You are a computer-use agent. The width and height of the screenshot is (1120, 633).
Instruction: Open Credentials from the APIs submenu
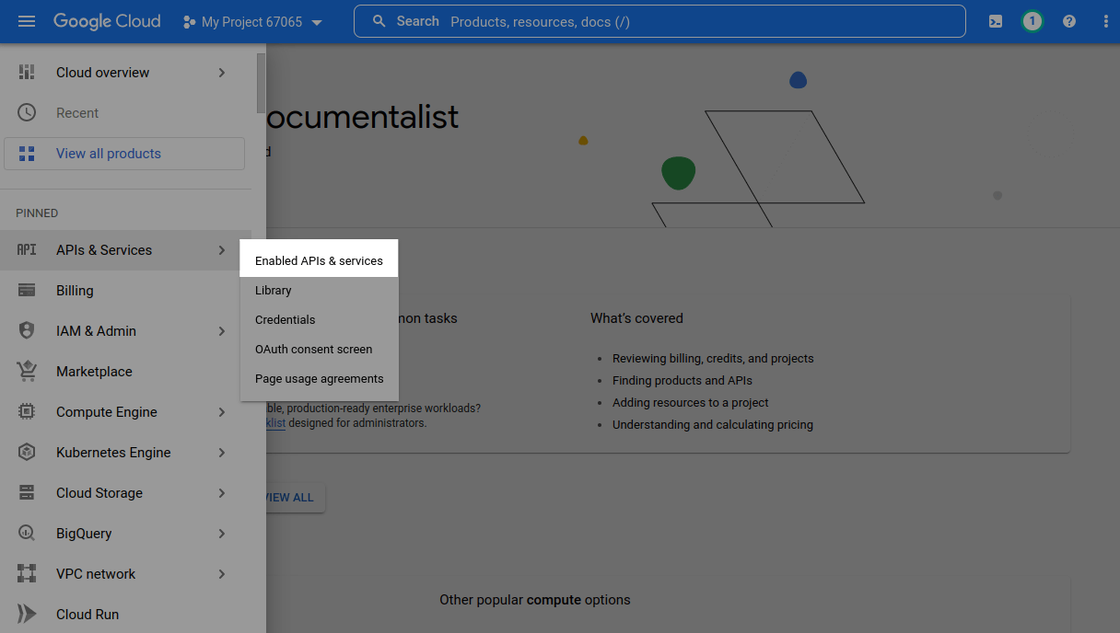[319, 320]
